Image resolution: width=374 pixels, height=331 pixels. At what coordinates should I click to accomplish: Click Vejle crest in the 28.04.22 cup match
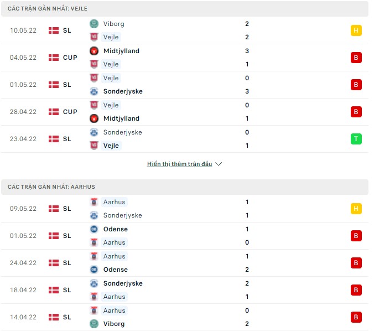point(94,105)
